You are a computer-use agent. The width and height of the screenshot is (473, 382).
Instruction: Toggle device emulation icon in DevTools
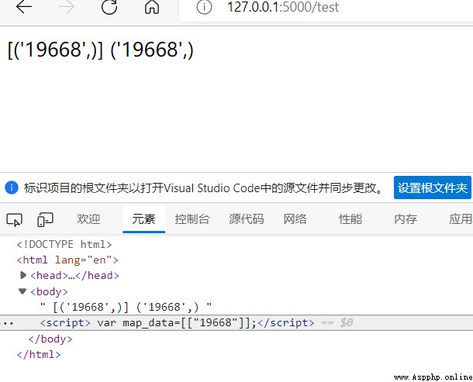pyautogui.click(x=45, y=219)
